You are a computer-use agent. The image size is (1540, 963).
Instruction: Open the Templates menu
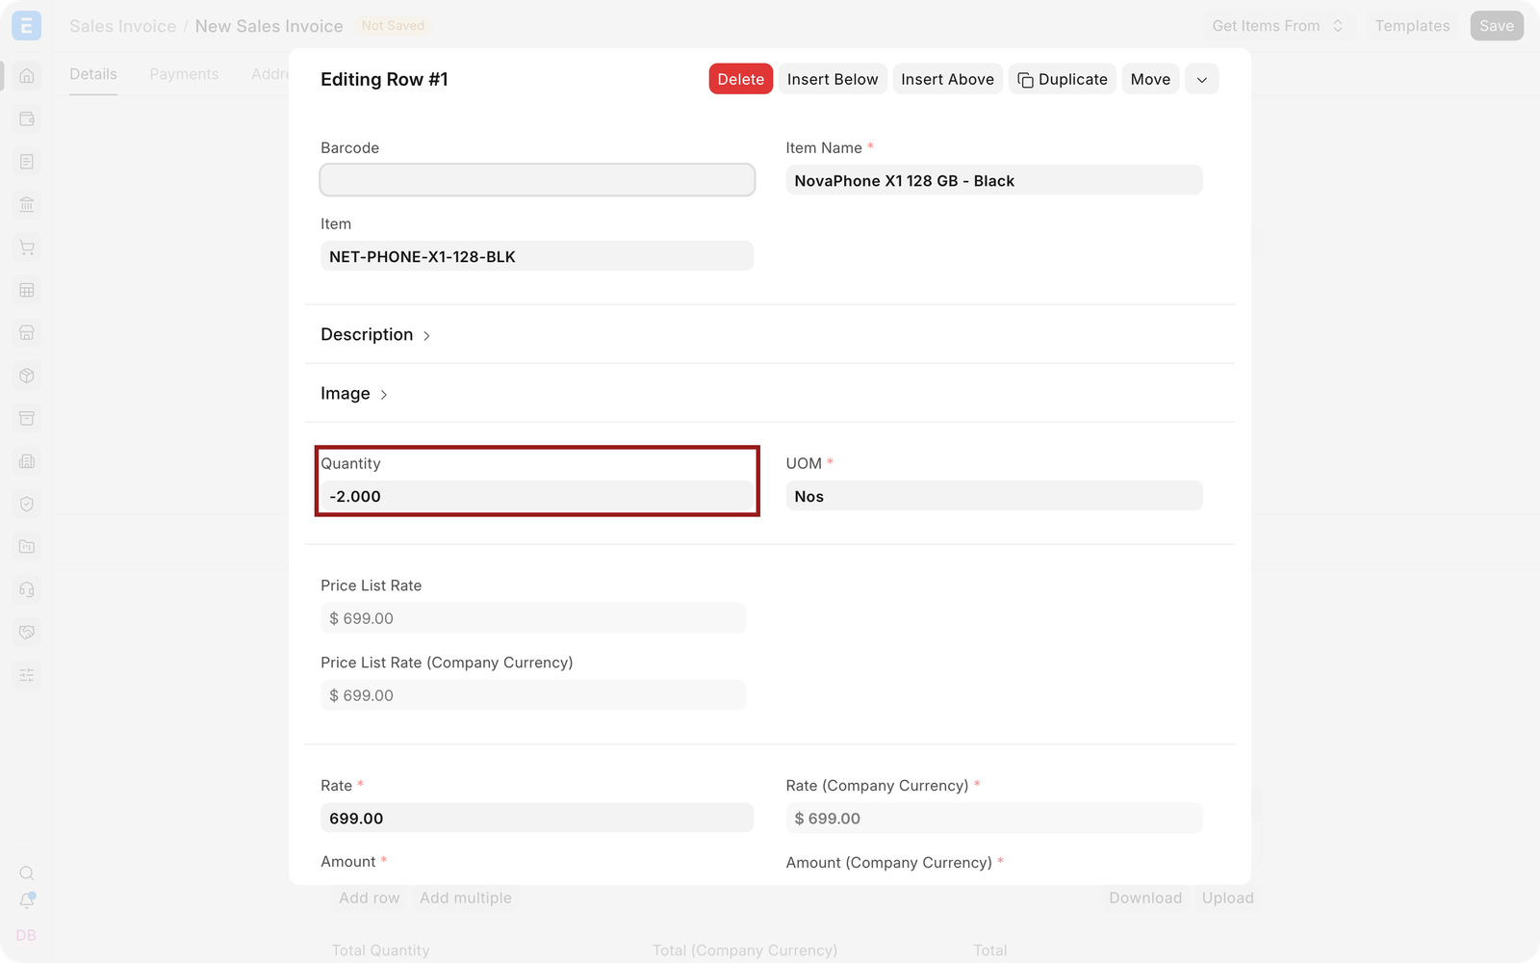(x=1412, y=26)
